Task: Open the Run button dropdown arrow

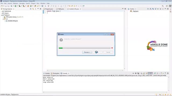Action: tap(17, 6)
